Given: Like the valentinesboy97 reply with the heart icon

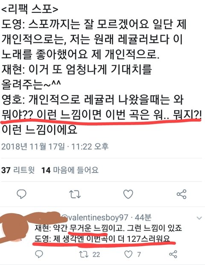Looking at the screenshot, I should tap(128, 254).
